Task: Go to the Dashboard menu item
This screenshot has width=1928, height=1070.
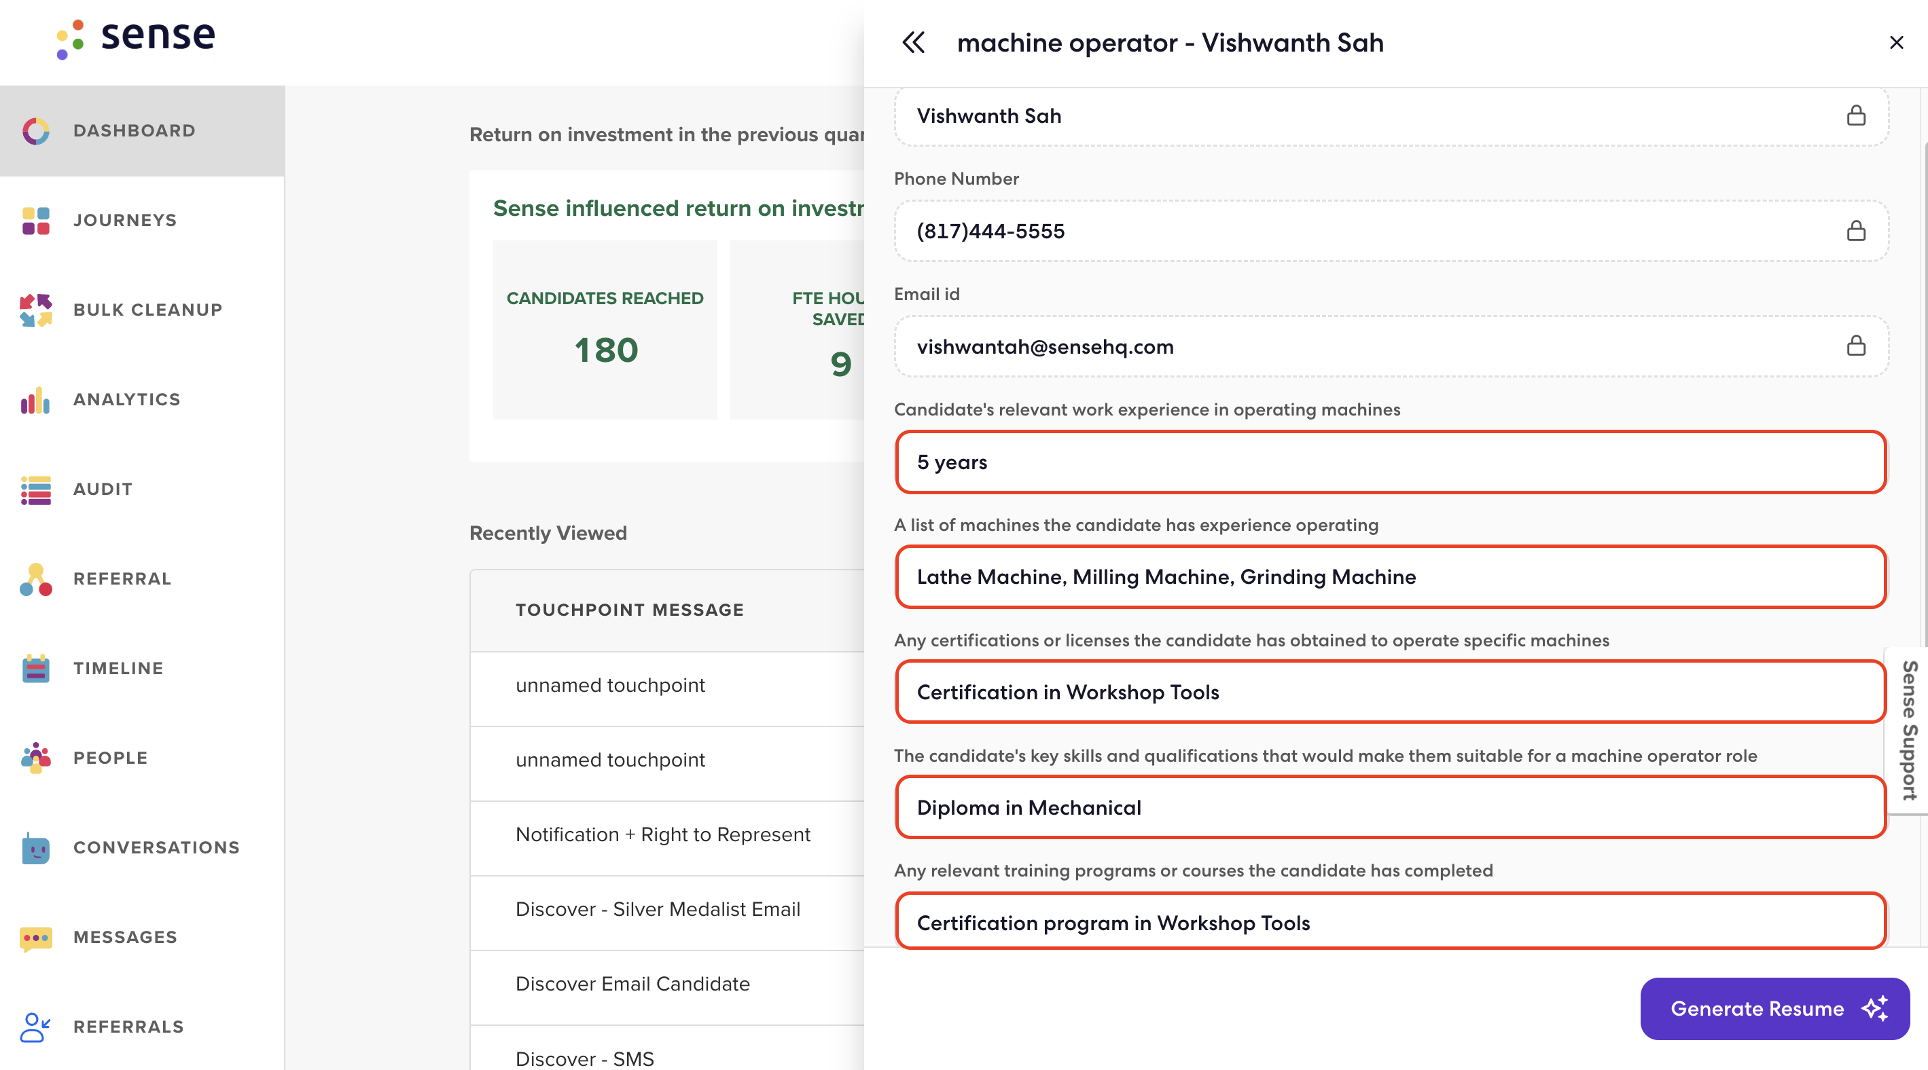Action: pos(135,131)
